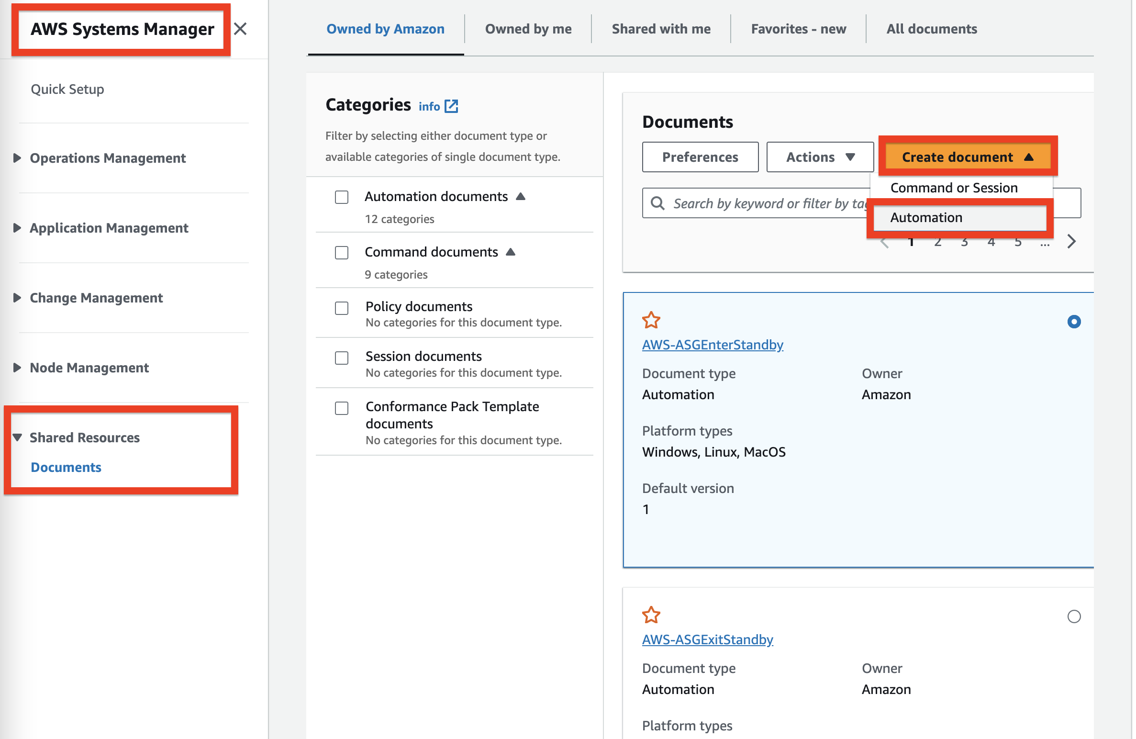
Task: Check the Automation documents checkbox
Action: [342, 197]
